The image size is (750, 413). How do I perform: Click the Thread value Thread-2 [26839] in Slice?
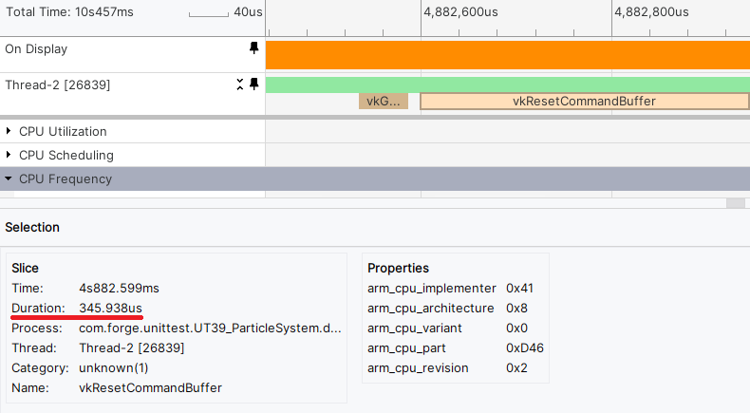tap(132, 347)
